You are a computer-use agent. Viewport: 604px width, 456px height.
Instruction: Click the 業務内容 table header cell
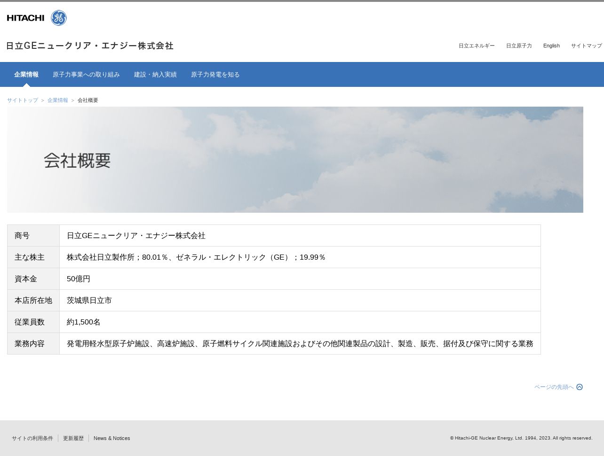pyautogui.click(x=33, y=344)
